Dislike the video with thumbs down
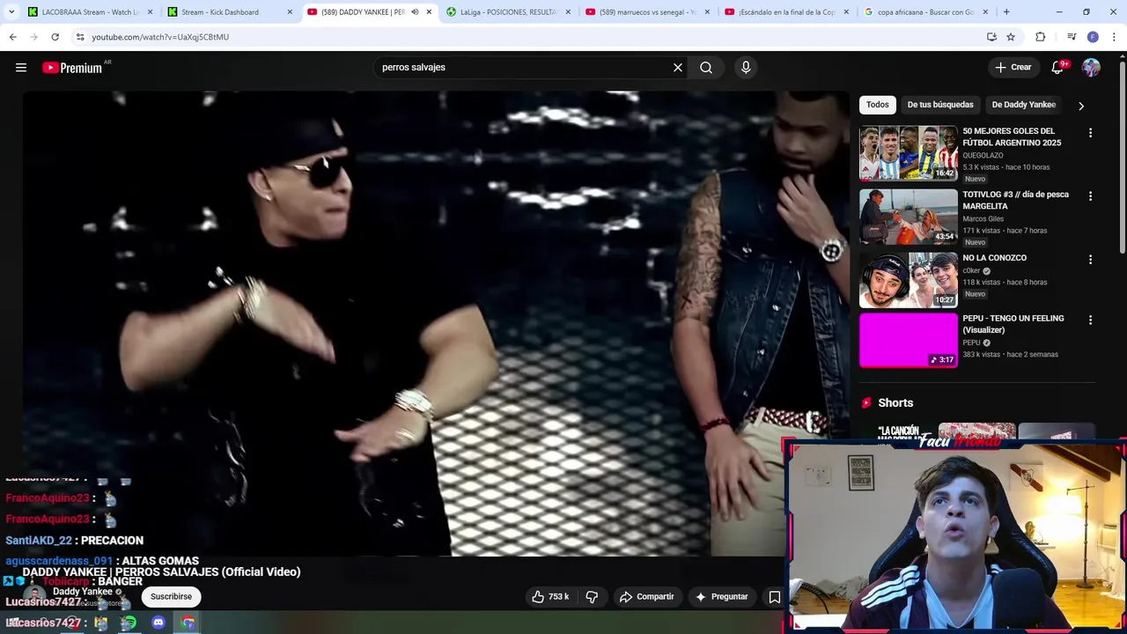Viewport: 1127px width, 634px height. pyautogui.click(x=592, y=597)
